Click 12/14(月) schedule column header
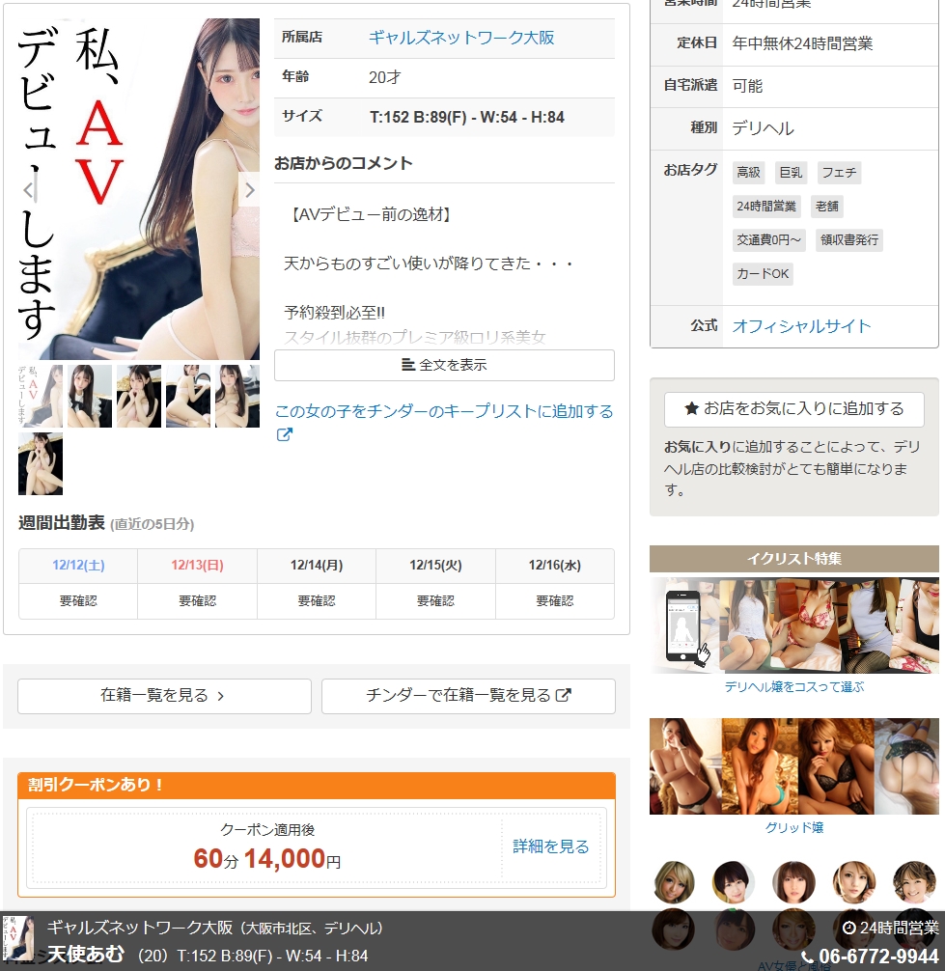The height and width of the screenshot is (971, 945). tap(317, 566)
